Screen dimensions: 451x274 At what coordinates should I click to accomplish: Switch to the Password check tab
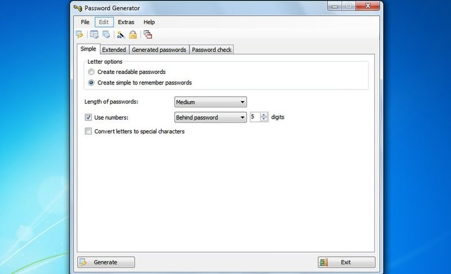click(212, 50)
